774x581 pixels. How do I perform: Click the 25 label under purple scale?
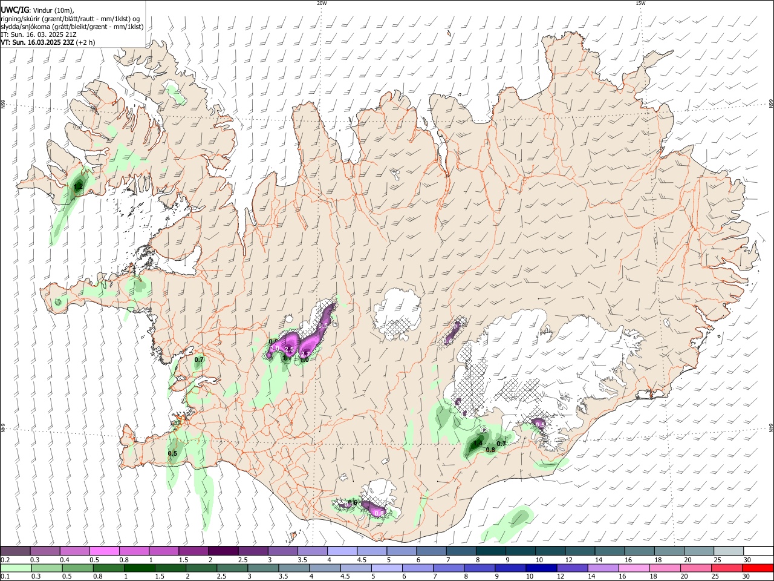717,560
